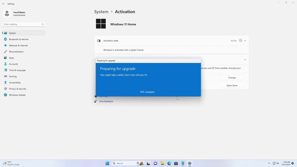Go back with the Settings back arrow
This screenshot has width=297, height=167.
3,4
